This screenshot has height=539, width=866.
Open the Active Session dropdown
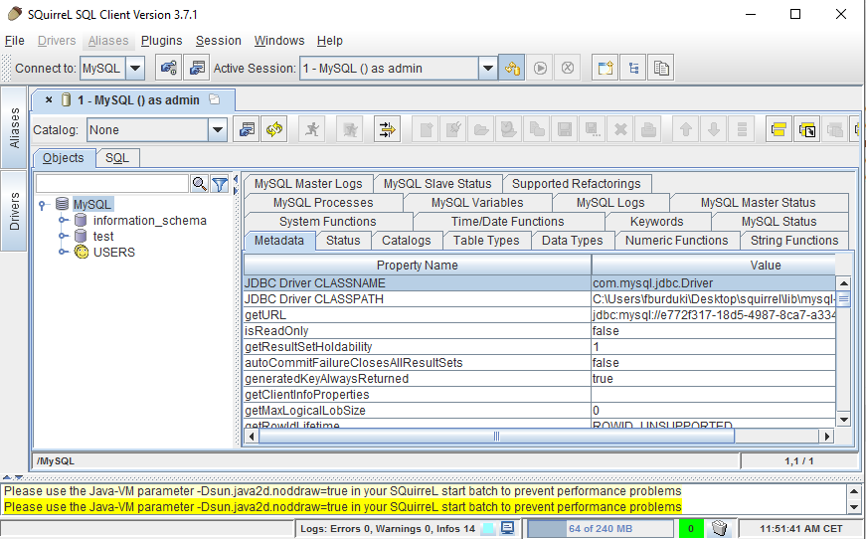click(487, 69)
